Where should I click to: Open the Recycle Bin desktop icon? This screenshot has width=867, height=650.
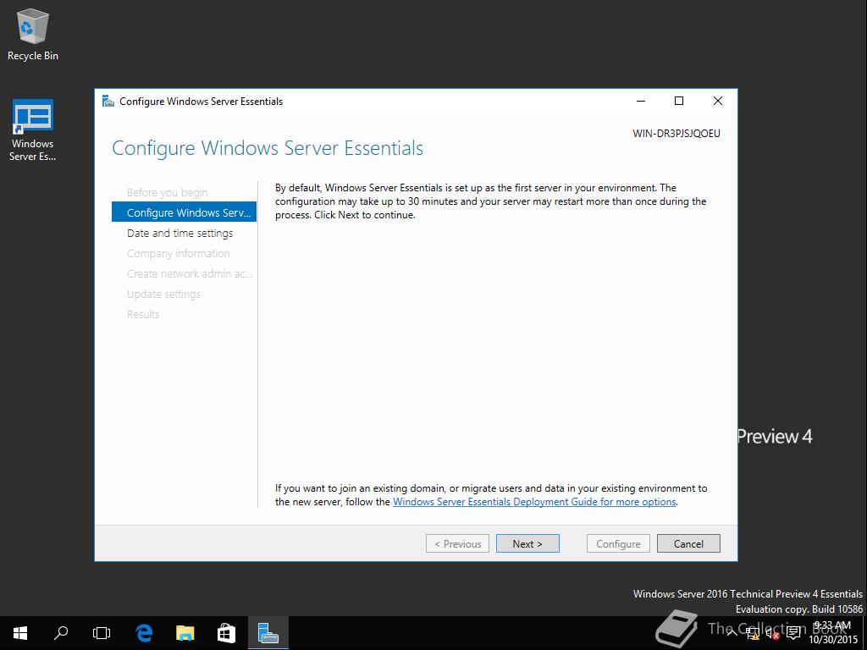click(33, 34)
